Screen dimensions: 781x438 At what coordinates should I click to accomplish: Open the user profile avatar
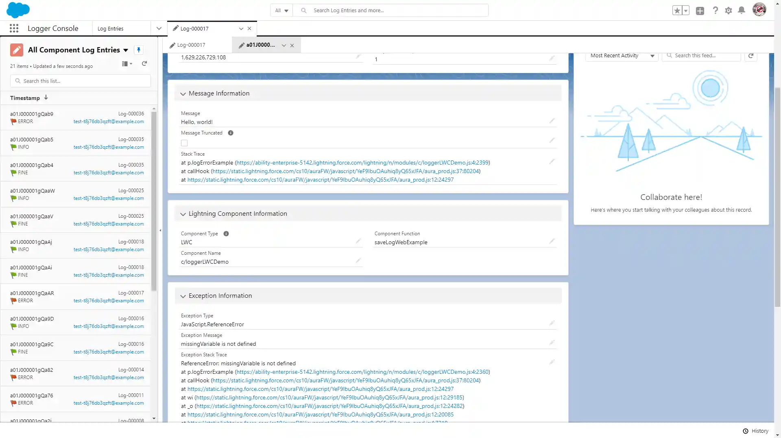point(759,9)
